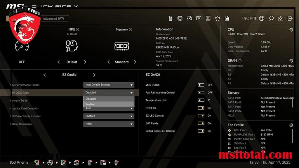This screenshot has height=168, width=299.
Task: Click the E7E22IMSI.1A55U6 BIOS version
Action: [167, 47]
